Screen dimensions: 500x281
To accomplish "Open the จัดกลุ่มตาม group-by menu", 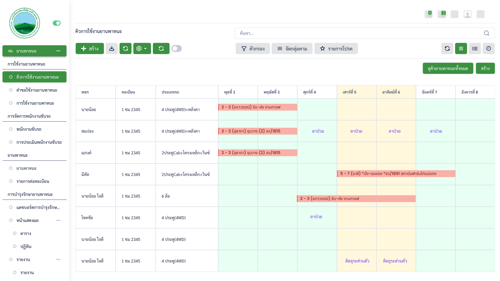I will pos(292,48).
